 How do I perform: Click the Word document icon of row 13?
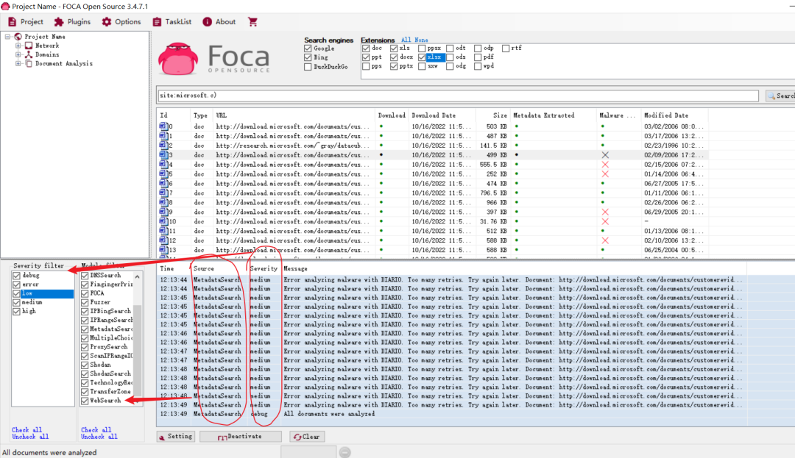click(163, 249)
